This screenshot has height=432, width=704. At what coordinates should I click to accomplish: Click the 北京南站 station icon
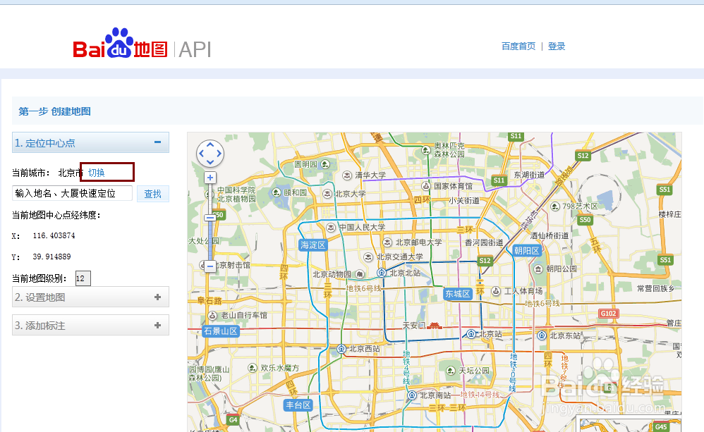[x=412, y=395]
